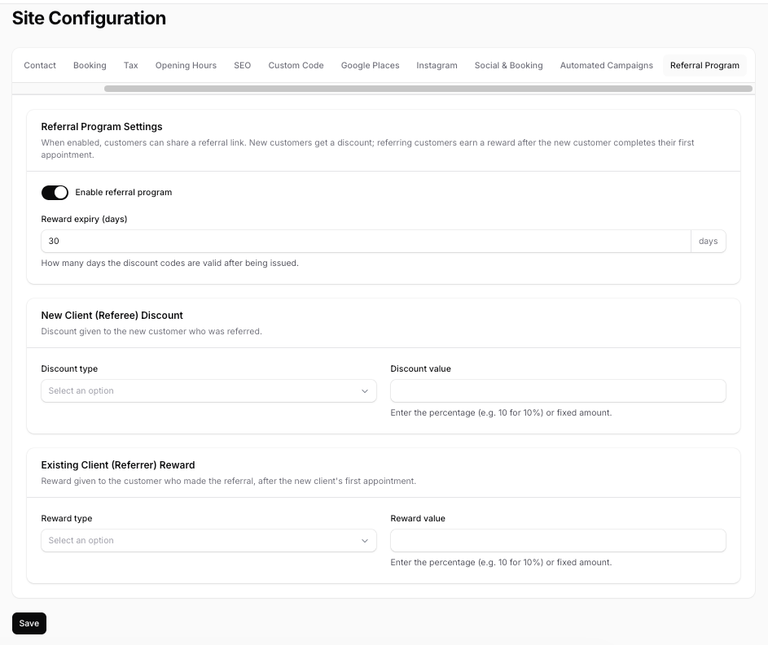
Task: Switch to the Google Places tab
Action: tap(370, 65)
